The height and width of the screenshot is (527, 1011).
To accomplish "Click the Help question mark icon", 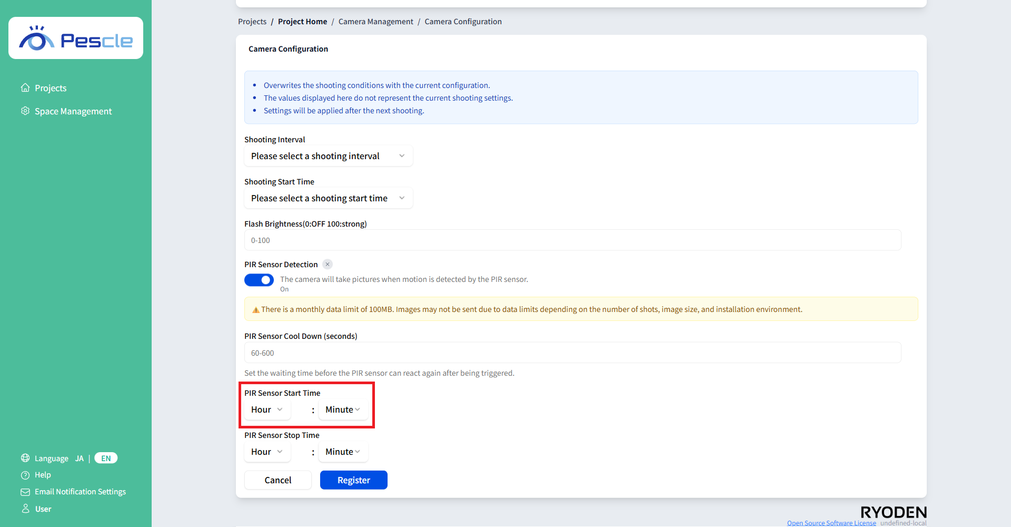I will tap(25, 475).
